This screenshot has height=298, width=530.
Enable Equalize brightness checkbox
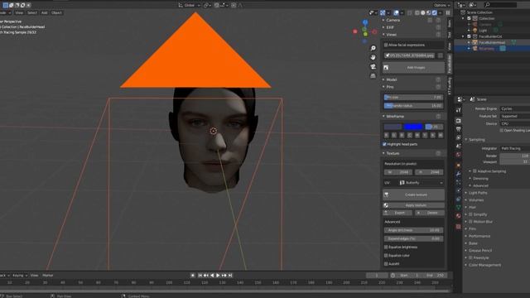(386, 247)
